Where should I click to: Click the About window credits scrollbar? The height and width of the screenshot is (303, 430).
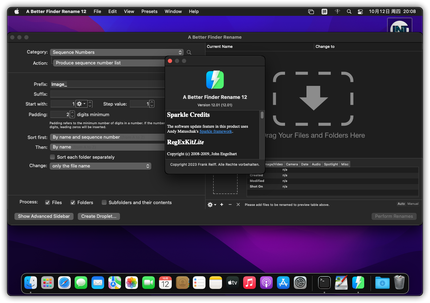point(262,115)
